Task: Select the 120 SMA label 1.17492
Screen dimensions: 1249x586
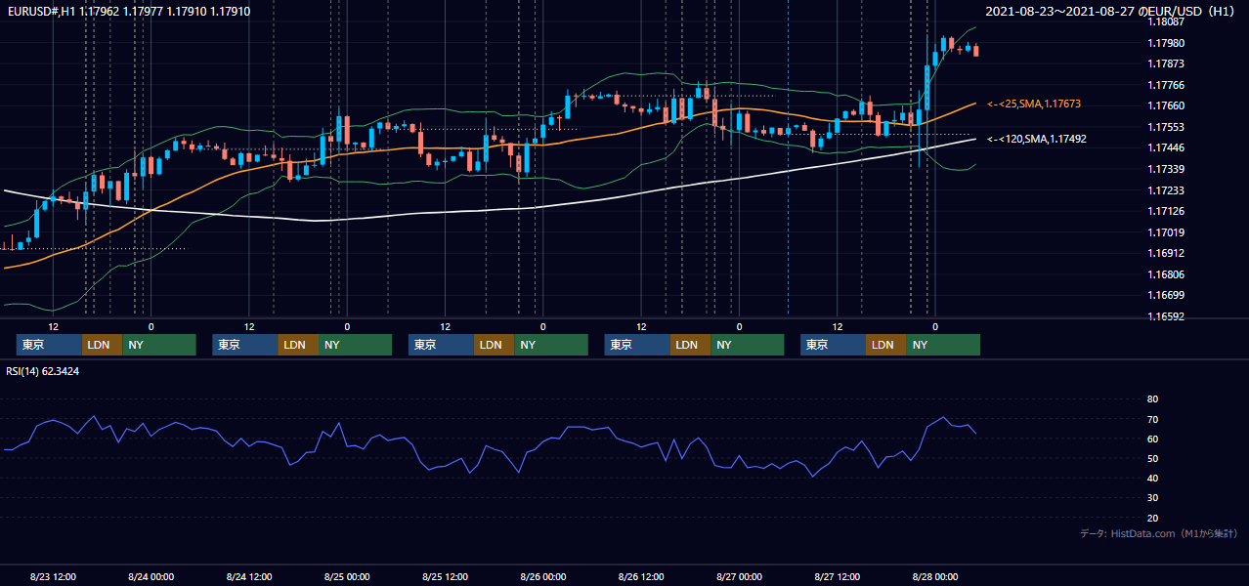Action: (x=1037, y=140)
